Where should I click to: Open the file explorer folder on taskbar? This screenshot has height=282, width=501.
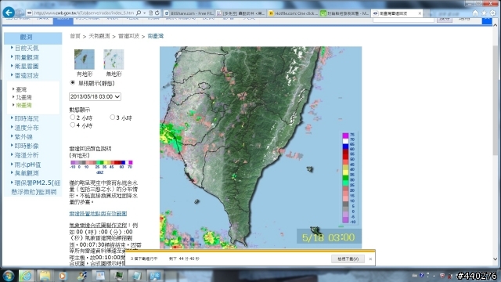click(x=45, y=275)
